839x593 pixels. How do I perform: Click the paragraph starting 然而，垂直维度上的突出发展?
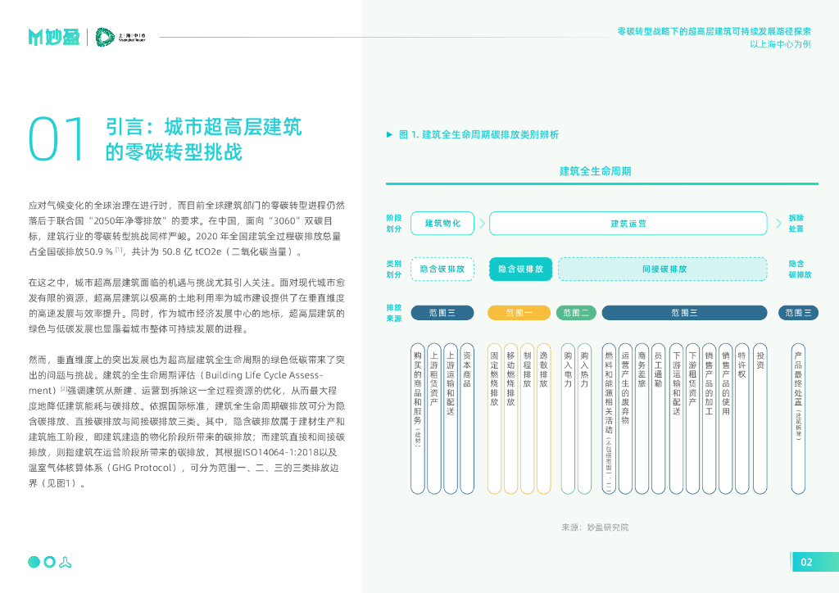(x=187, y=421)
